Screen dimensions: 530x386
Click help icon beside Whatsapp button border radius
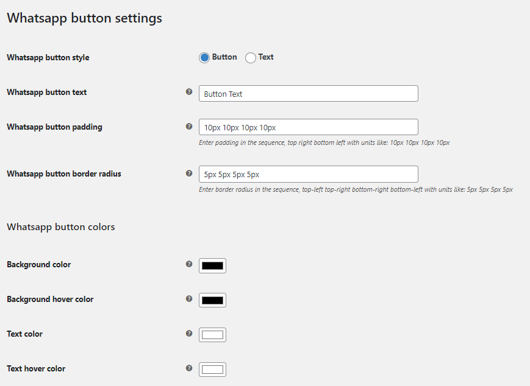(x=189, y=174)
